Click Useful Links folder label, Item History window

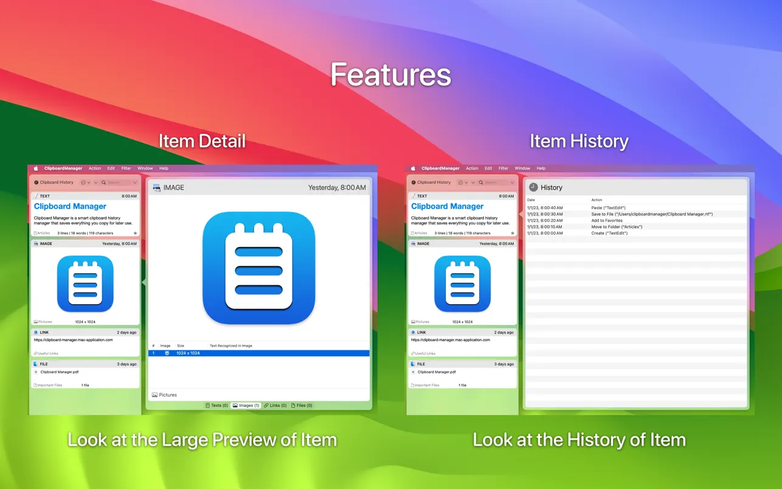point(422,353)
